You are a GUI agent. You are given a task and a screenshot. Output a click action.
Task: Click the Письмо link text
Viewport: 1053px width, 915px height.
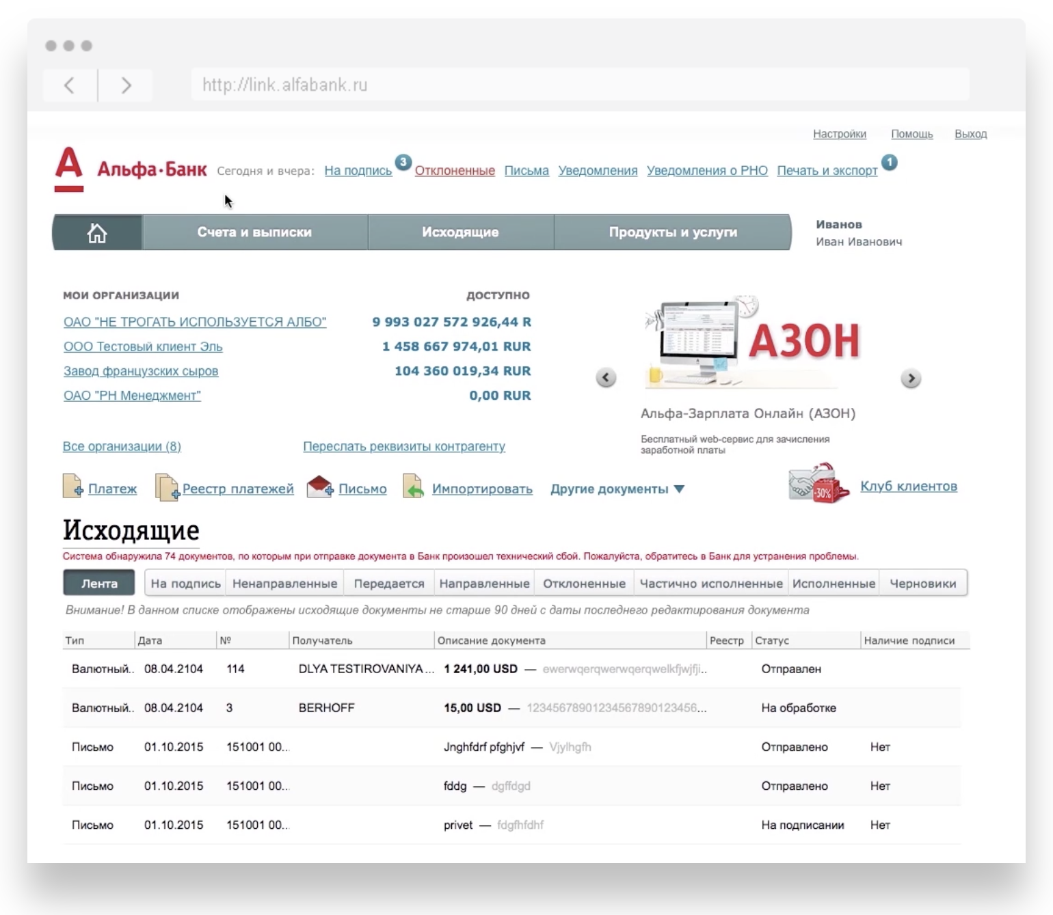[362, 489]
